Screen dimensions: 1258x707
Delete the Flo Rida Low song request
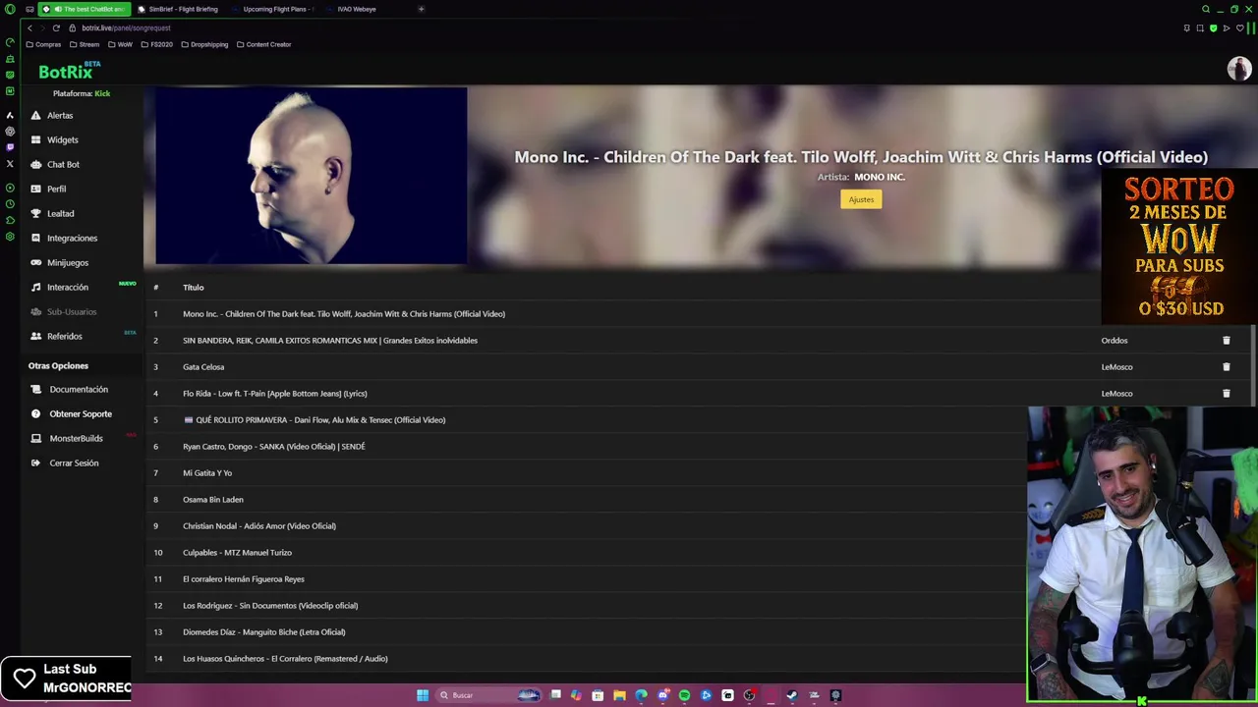(x=1226, y=394)
